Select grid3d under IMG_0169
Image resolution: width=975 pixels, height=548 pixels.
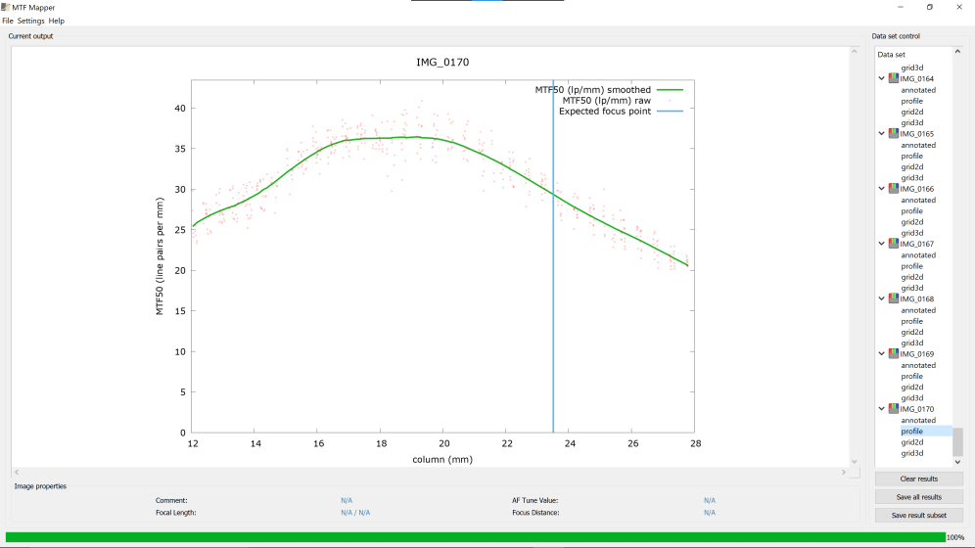point(912,398)
